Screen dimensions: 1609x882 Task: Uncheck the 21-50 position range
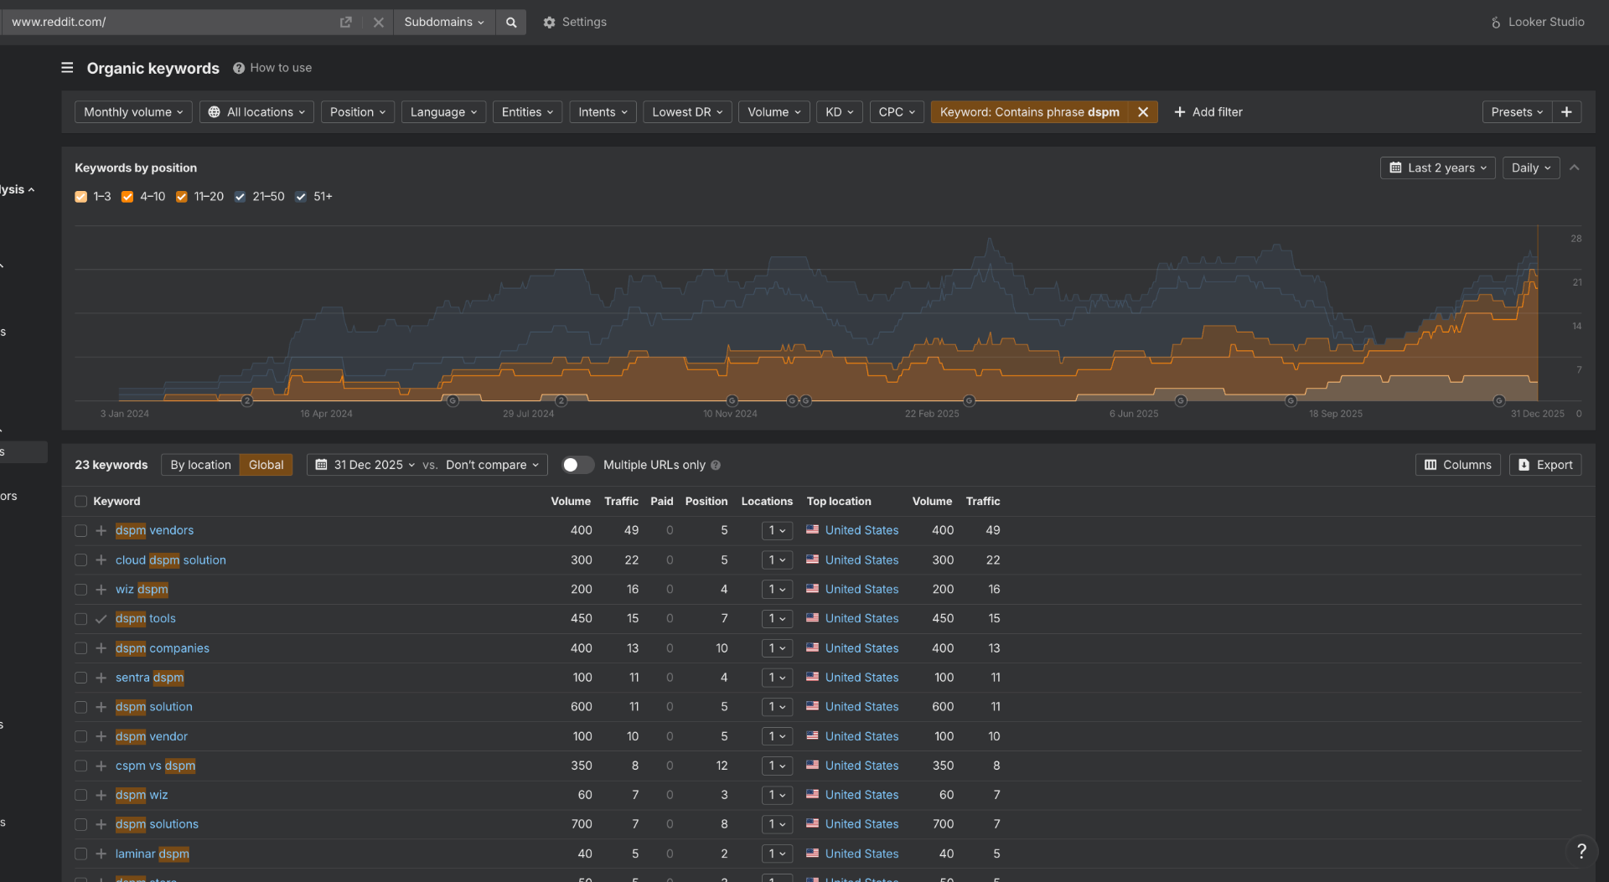[x=239, y=197]
